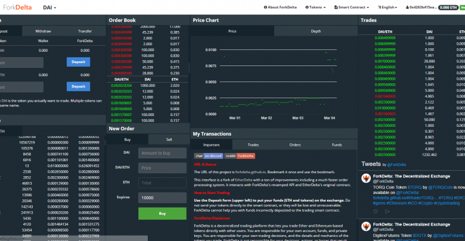Switch to the Sell order tab
The height and width of the screenshot is (241, 465).
169,139
